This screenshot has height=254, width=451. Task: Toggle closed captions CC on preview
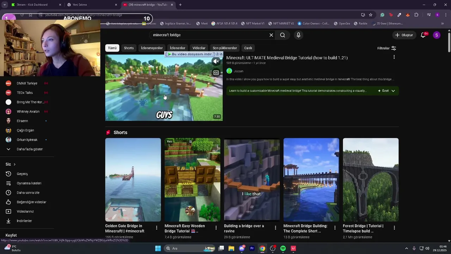pos(216,73)
